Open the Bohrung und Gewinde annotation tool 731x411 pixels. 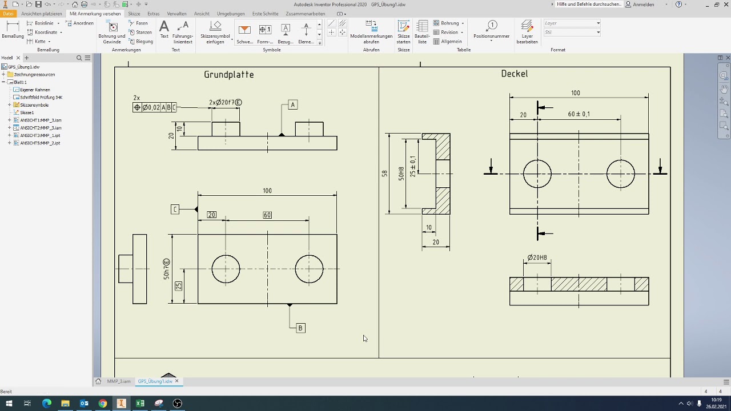tap(112, 32)
